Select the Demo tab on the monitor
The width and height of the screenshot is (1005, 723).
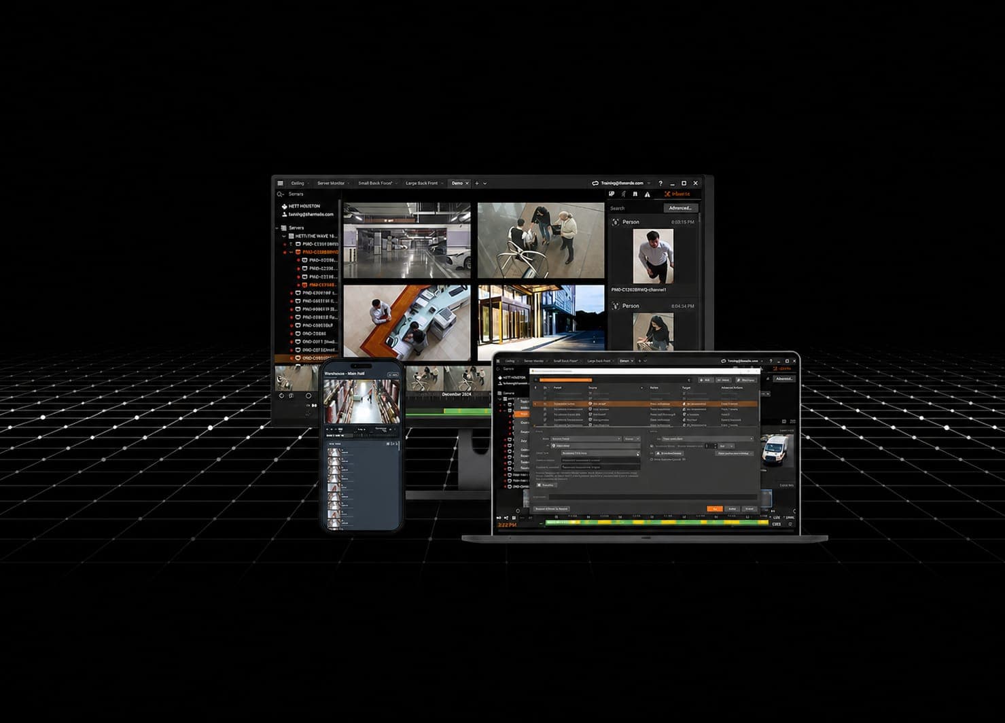coord(457,183)
